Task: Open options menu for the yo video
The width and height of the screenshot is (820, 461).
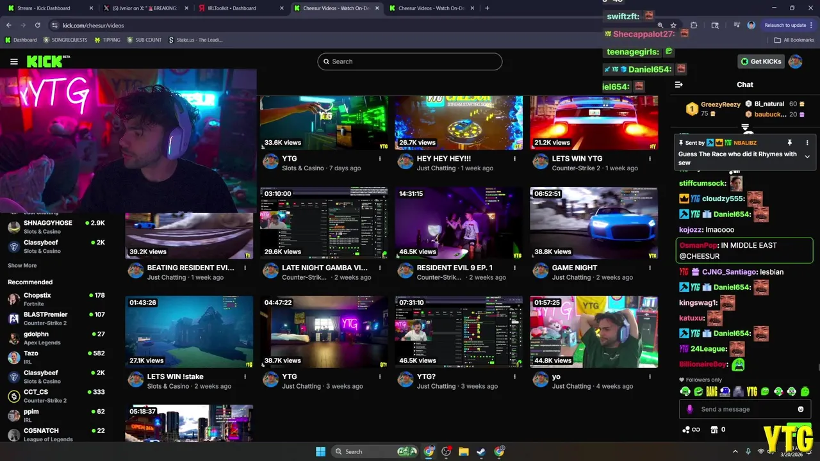Action: click(650, 377)
